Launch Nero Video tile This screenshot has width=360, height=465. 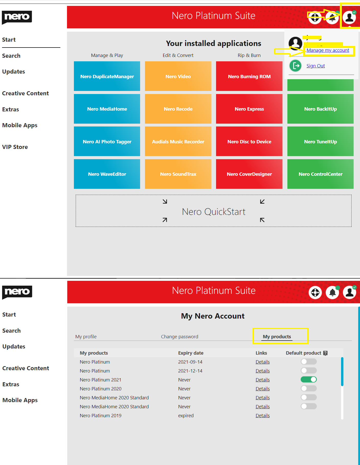(x=178, y=76)
